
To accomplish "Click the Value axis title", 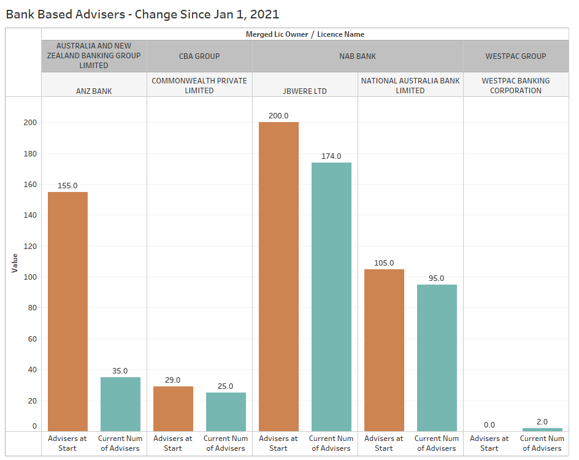I will pos(15,263).
